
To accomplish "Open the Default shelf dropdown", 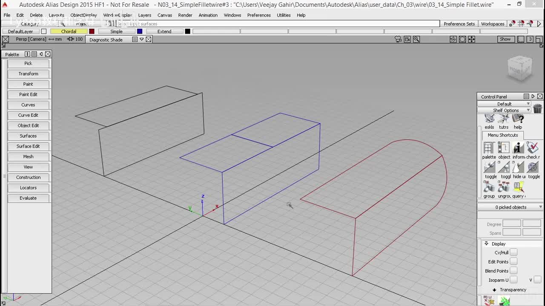I will [x=505, y=104].
